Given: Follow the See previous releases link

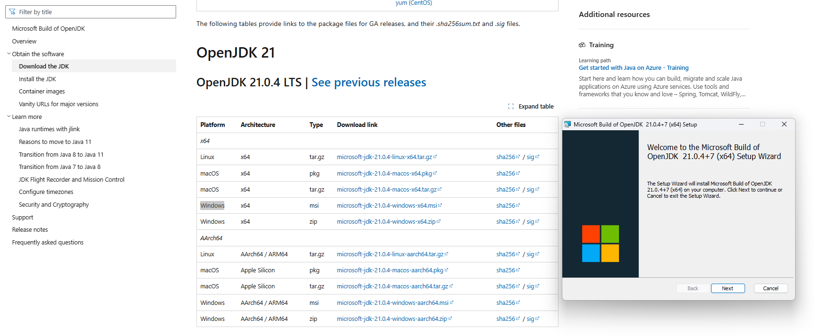Looking at the screenshot, I should [369, 83].
